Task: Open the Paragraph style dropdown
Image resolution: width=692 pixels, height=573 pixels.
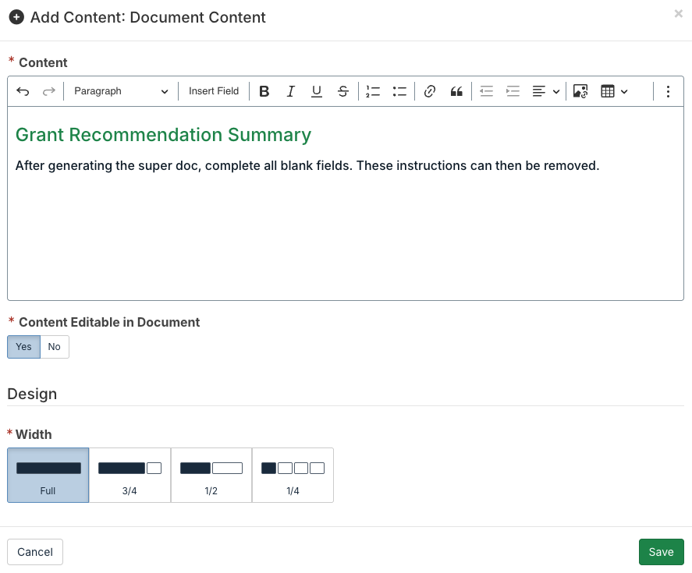Action: [121, 91]
